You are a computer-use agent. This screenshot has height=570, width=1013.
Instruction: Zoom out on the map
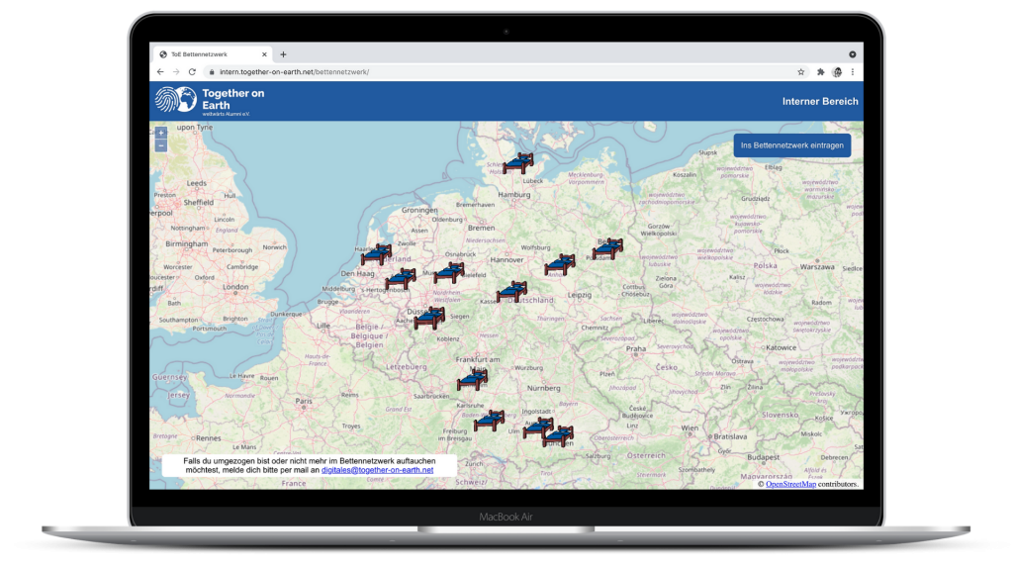tap(161, 145)
